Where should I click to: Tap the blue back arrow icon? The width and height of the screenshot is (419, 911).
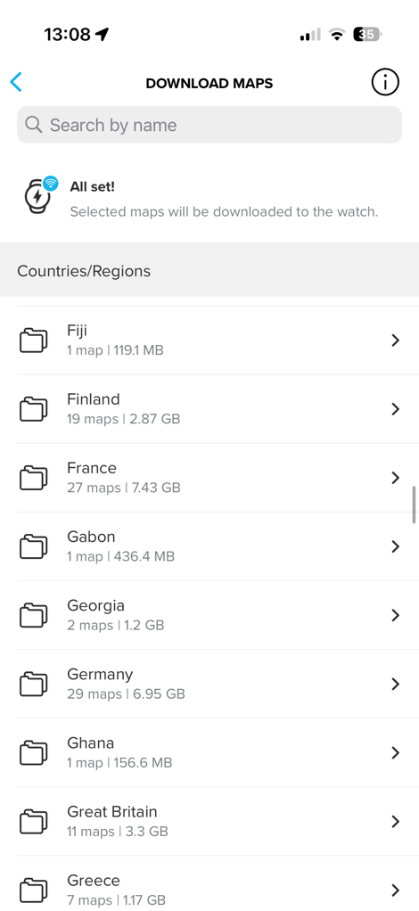(16, 83)
